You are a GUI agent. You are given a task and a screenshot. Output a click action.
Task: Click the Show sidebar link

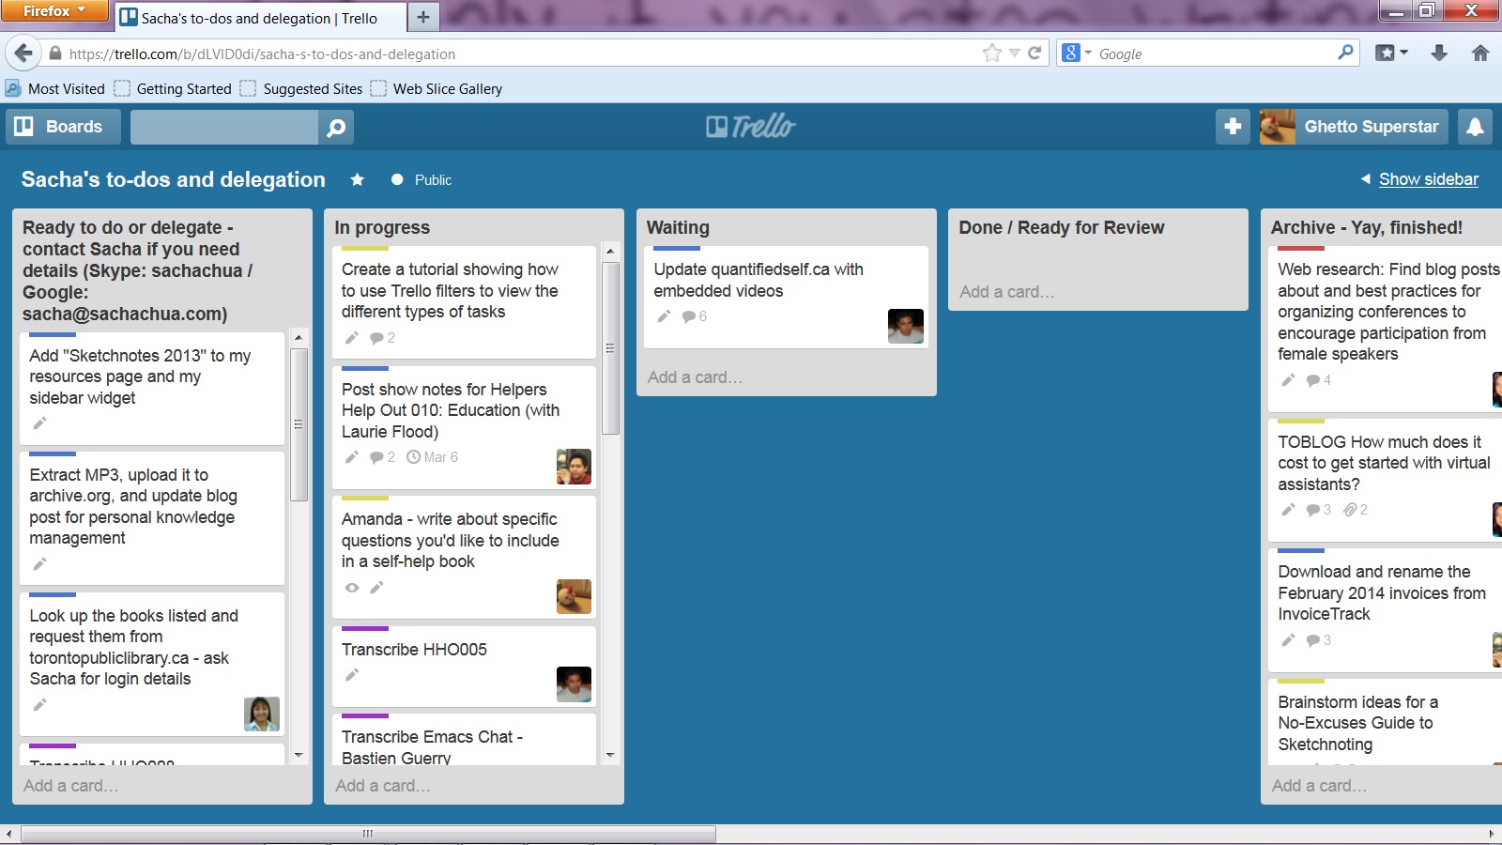[1428, 179]
